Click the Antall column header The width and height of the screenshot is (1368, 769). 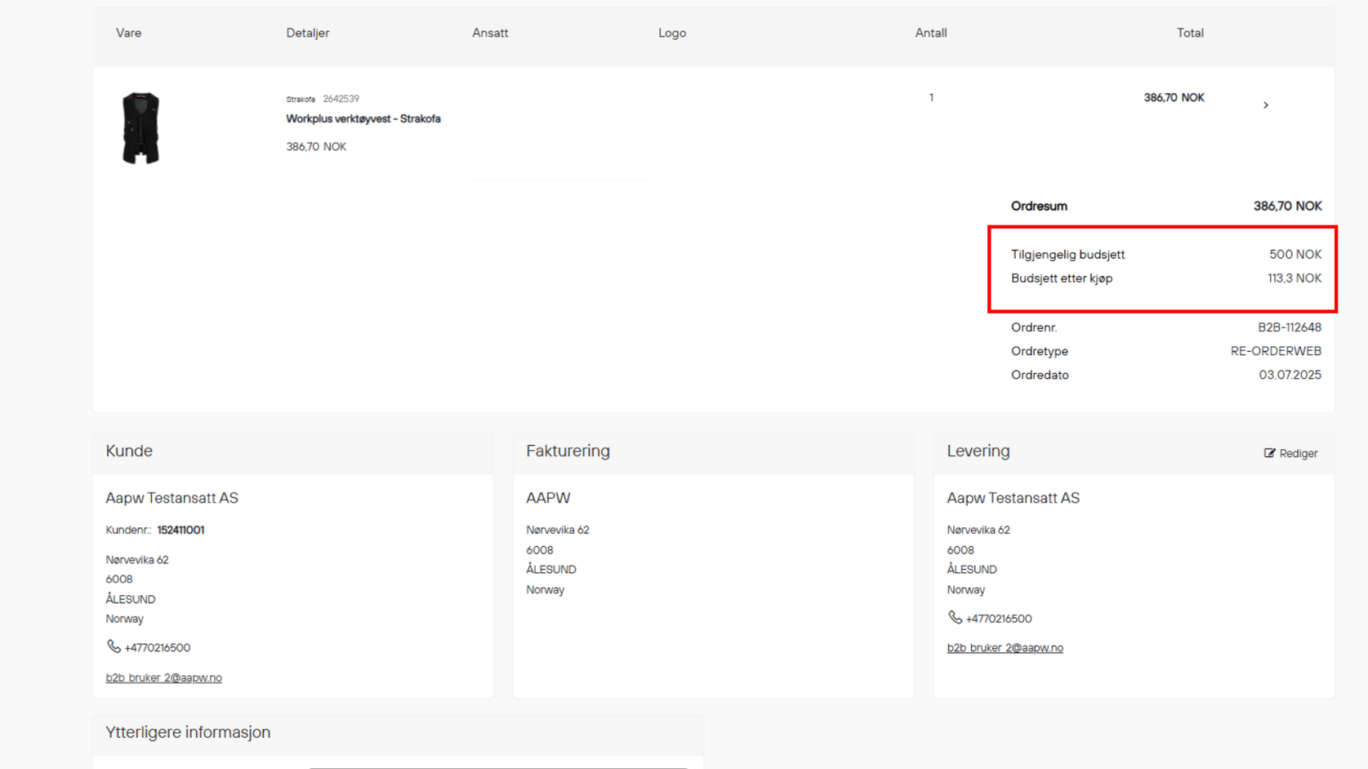[x=930, y=33]
